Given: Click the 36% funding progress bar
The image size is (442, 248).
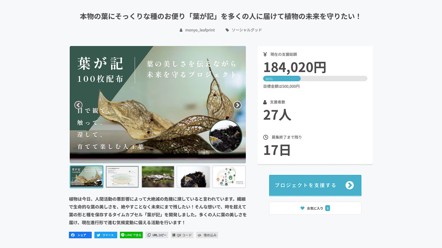Looking at the screenshot, I should coord(315,79).
